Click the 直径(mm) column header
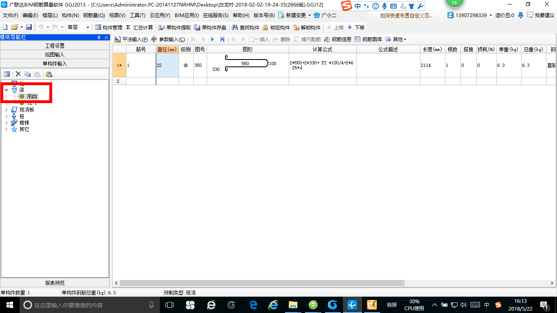This screenshot has height=313, width=557. pos(167,49)
